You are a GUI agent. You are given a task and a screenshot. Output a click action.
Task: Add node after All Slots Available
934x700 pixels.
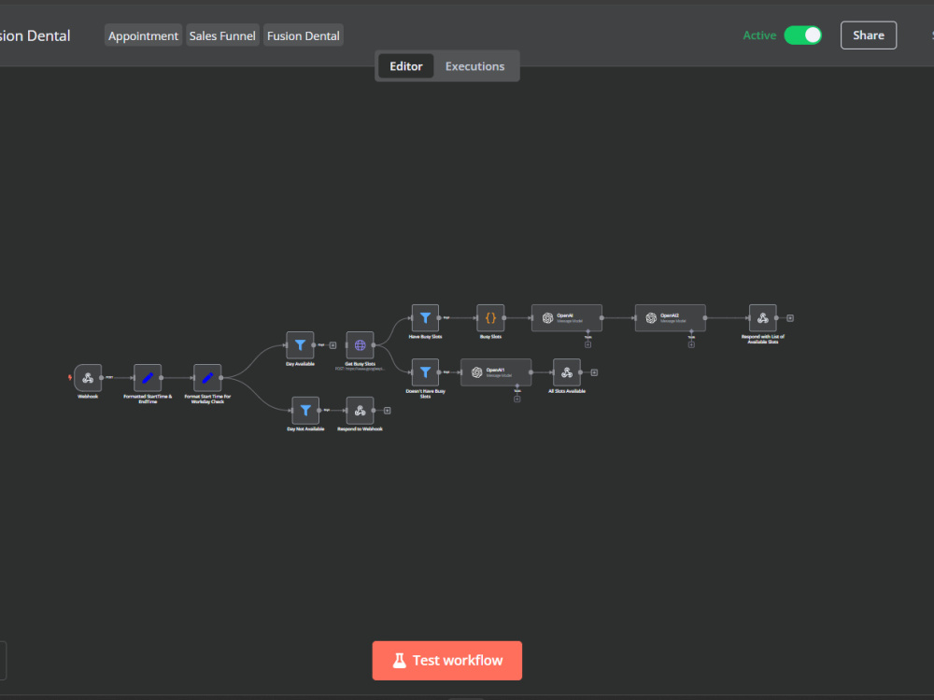point(594,372)
